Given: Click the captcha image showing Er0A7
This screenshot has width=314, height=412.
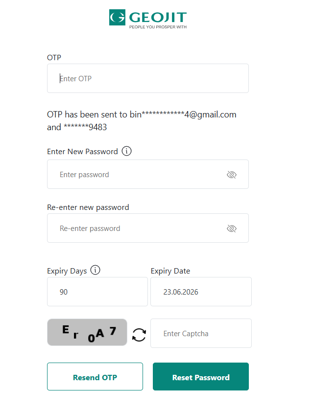Looking at the screenshot, I should (87, 333).
